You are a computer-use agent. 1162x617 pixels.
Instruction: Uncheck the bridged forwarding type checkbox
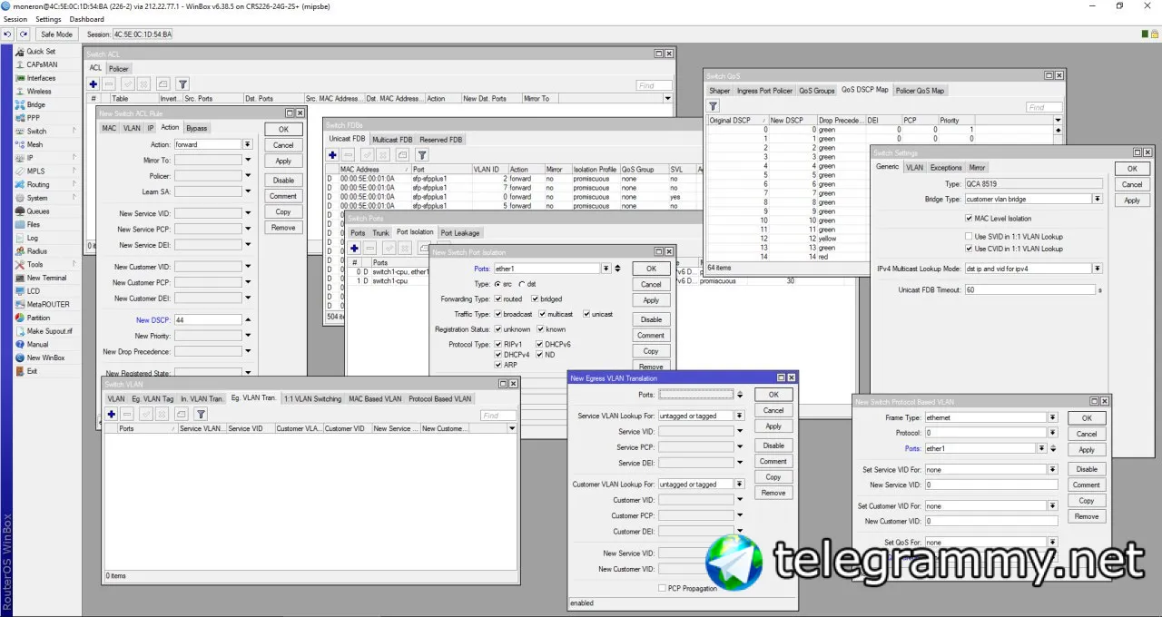(535, 299)
